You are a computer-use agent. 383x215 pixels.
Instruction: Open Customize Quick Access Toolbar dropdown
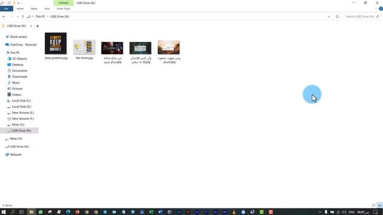(19, 3)
